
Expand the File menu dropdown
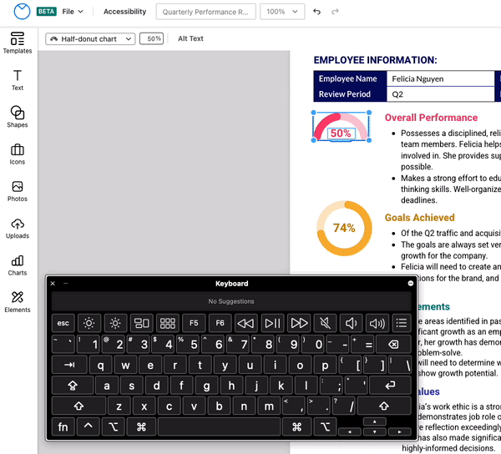tap(73, 13)
